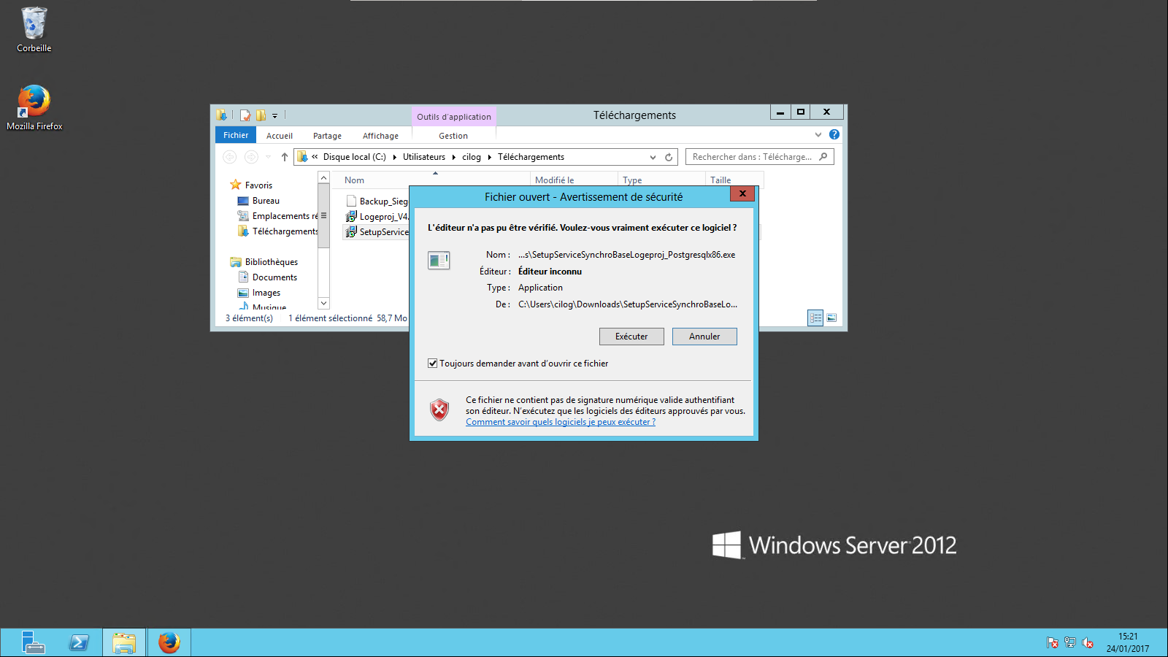
Task: Launch Firefox from the taskbar
Action: tap(169, 642)
